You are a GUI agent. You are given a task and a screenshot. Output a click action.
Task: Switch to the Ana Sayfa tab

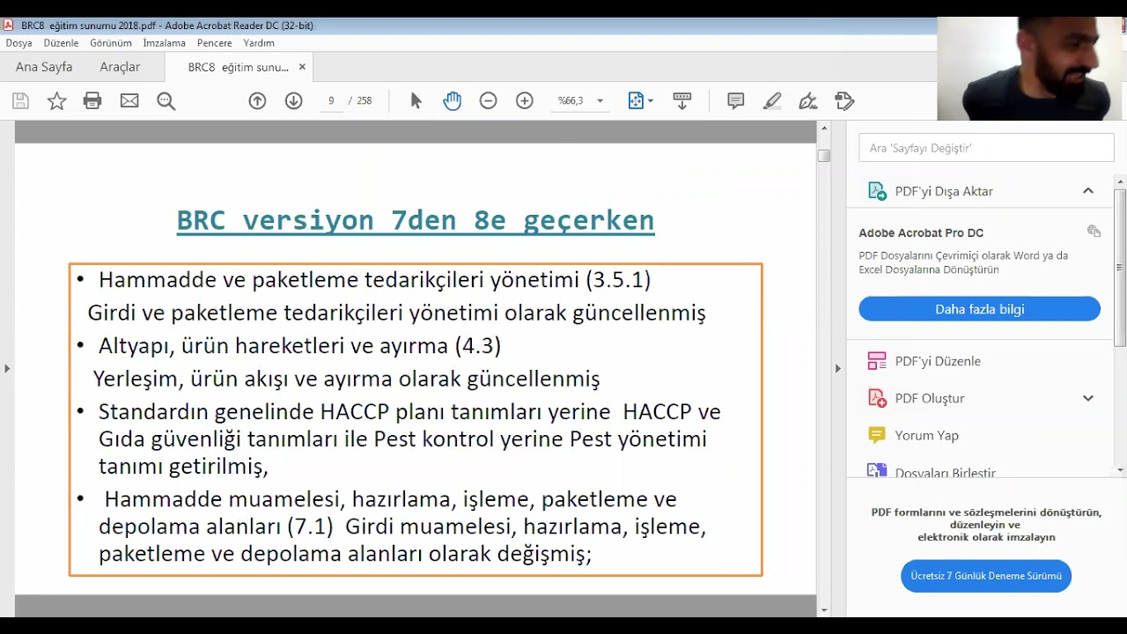pos(44,67)
